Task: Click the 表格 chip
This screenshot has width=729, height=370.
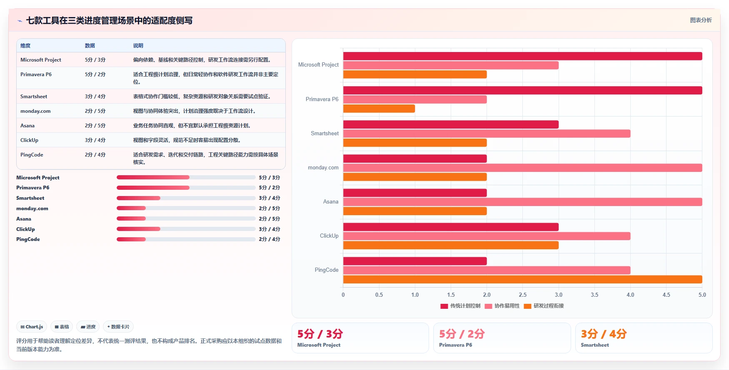Action: (62, 327)
